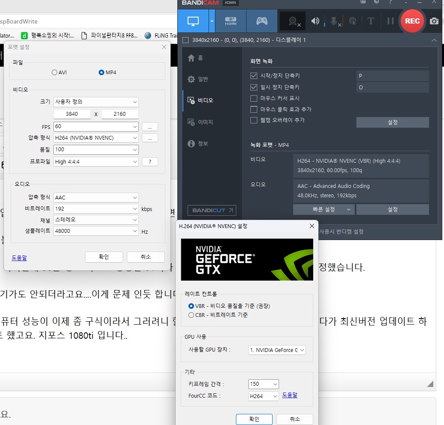Open the 품질 dropdown showing 100

click(96, 149)
